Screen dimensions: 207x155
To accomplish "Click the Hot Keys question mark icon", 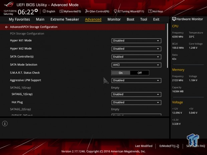I will point(150,11).
